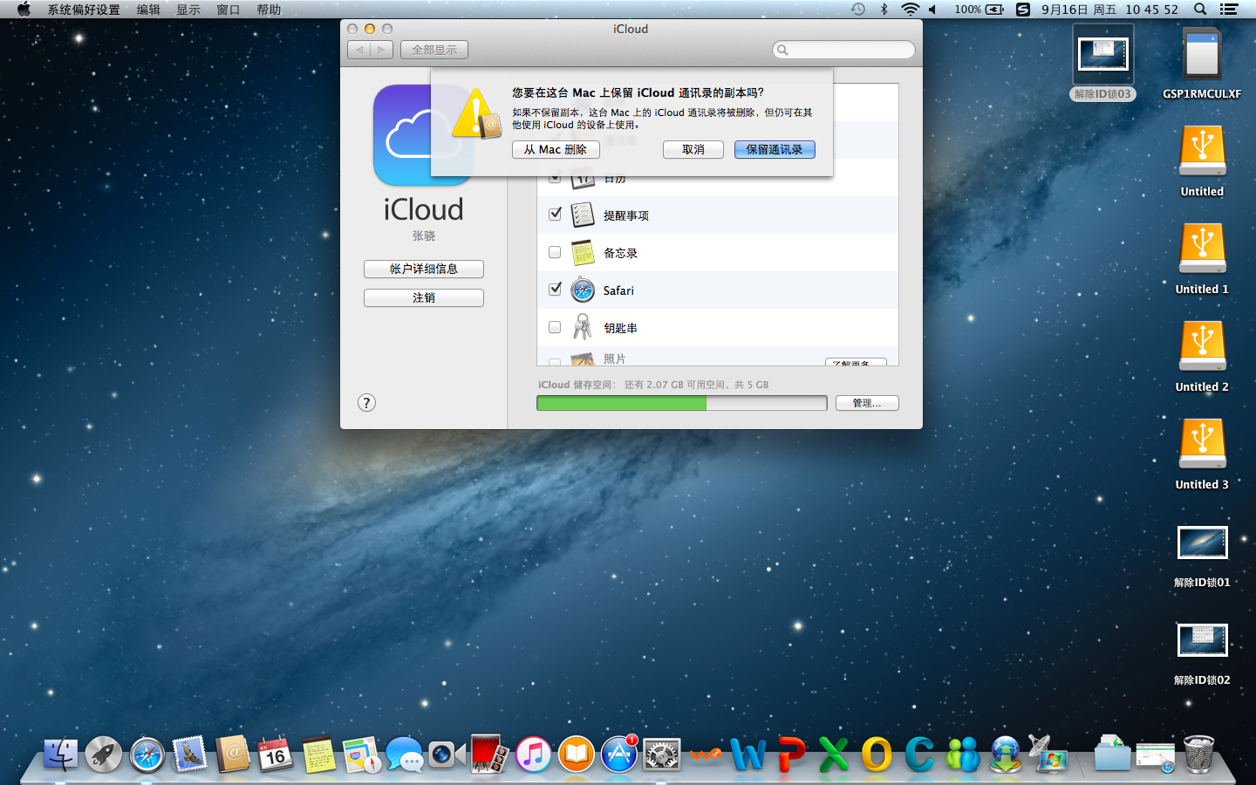Open 帐户详细信息 account details
The height and width of the screenshot is (785, 1256).
[x=424, y=269]
